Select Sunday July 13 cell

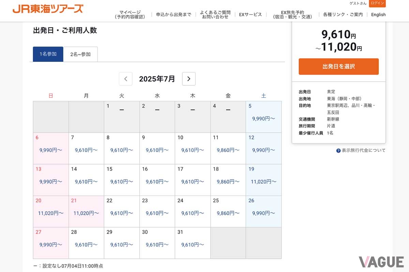tap(51, 180)
